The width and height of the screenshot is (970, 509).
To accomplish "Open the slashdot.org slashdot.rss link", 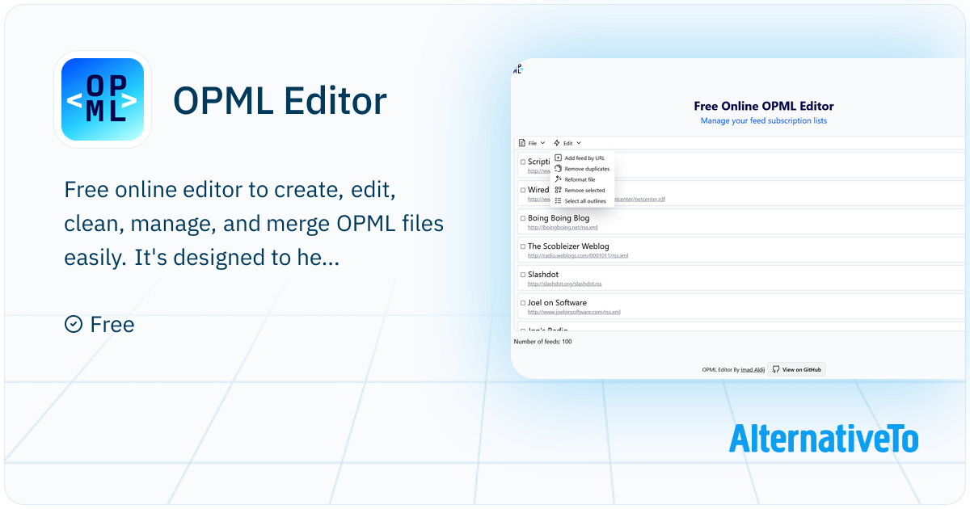I will point(565,284).
